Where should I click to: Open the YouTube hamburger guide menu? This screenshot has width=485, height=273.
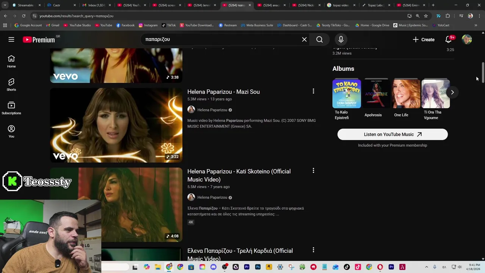[11, 39]
